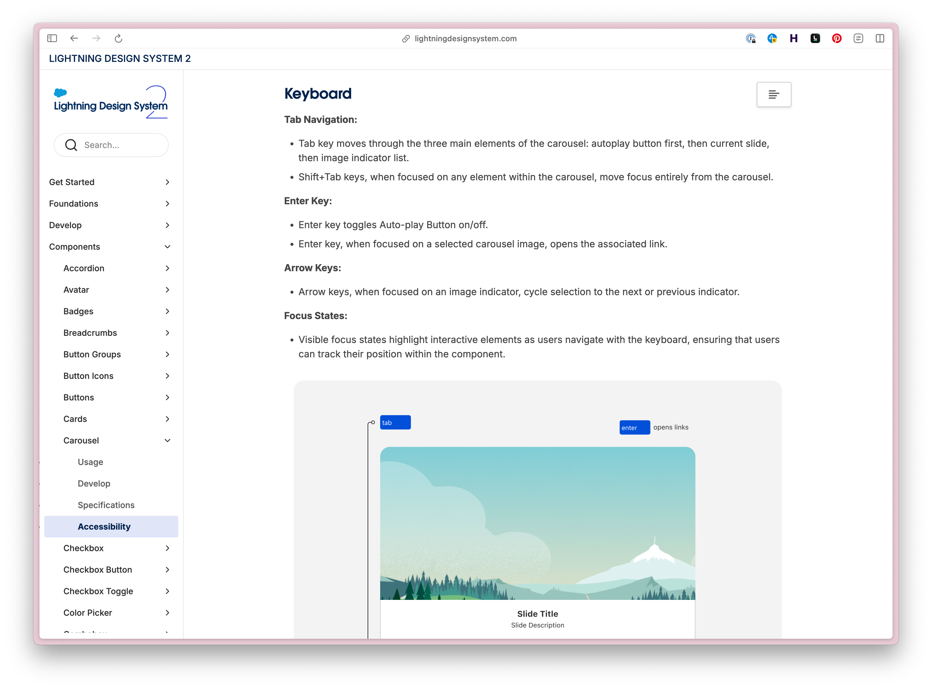The image size is (932, 689).
Task: Click the Slide Title text
Action: [x=537, y=614]
